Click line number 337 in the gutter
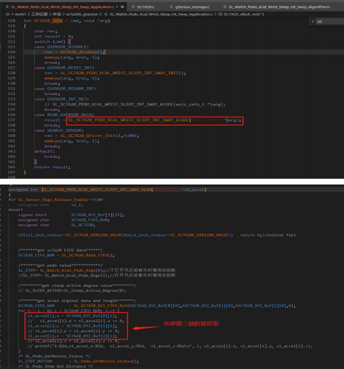344x369 pixels. [x=12, y=120]
